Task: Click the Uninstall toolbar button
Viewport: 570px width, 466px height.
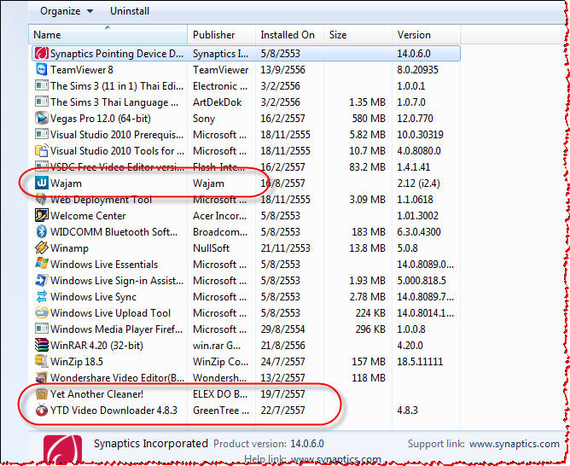Action: click(x=130, y=11)
